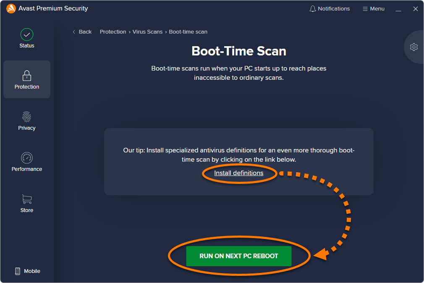Close the Avast Premium Security window
Screen dimensions: 424x283
(x=415, y=9)
